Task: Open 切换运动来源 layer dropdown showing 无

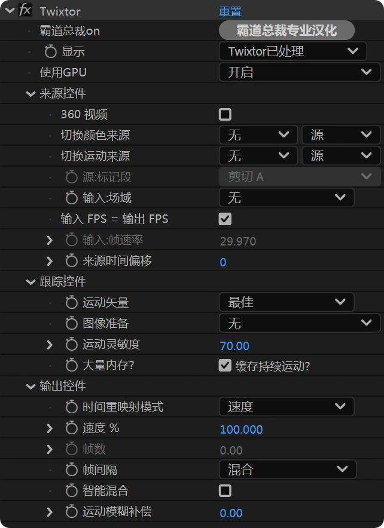Action: tap(258, 156)
